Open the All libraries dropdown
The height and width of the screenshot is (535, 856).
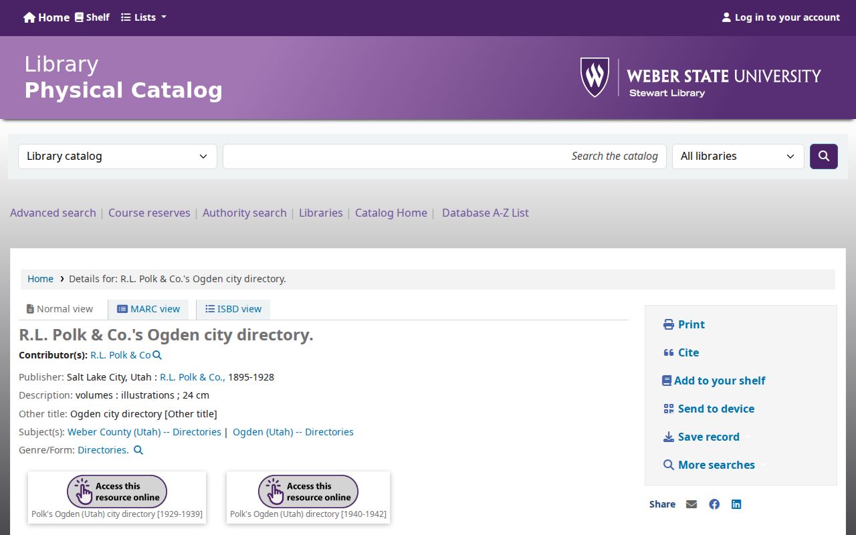click(738, 156)
